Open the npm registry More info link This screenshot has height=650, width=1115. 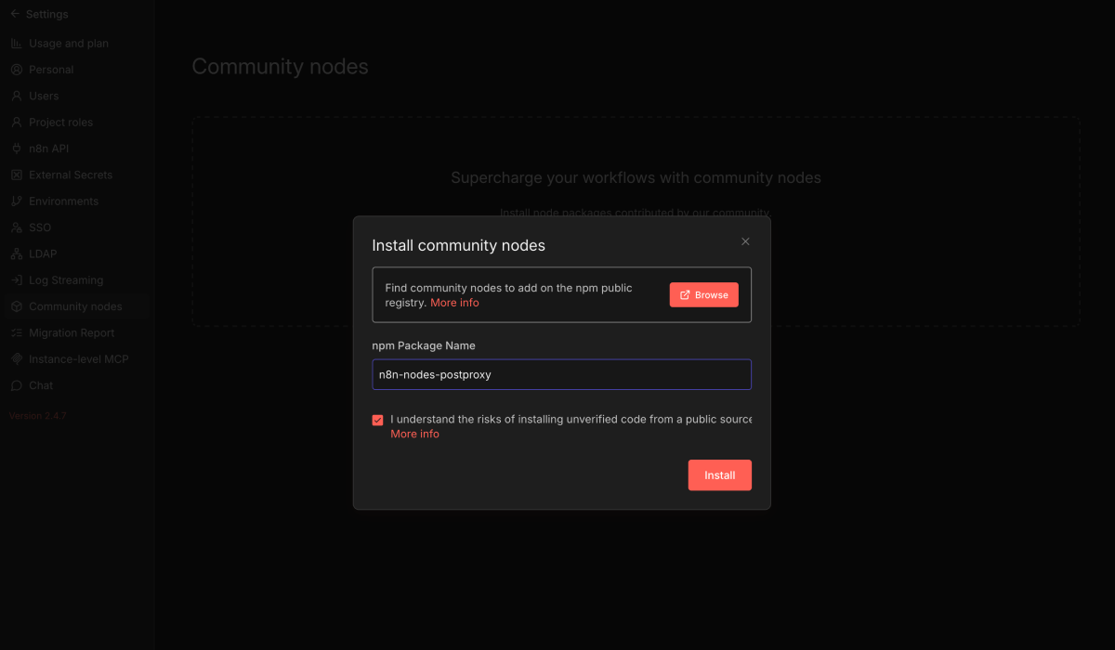tap(454, 302)
